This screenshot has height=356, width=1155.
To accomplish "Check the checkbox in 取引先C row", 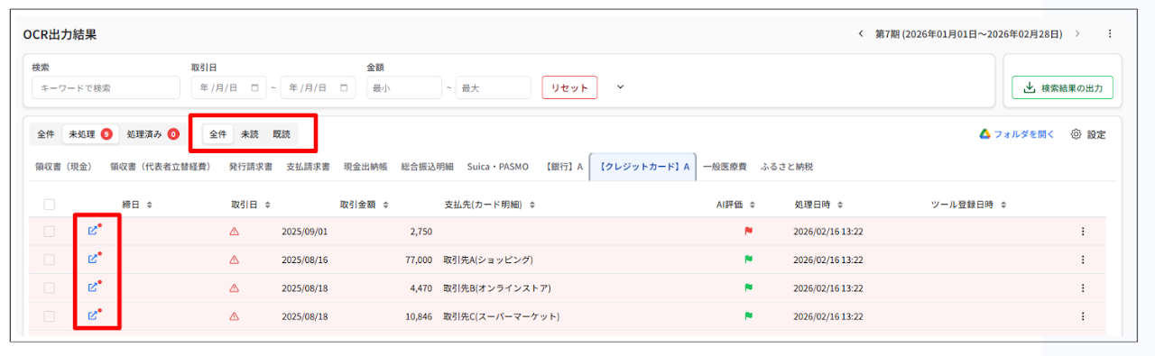I will click(x=50, y=316).
